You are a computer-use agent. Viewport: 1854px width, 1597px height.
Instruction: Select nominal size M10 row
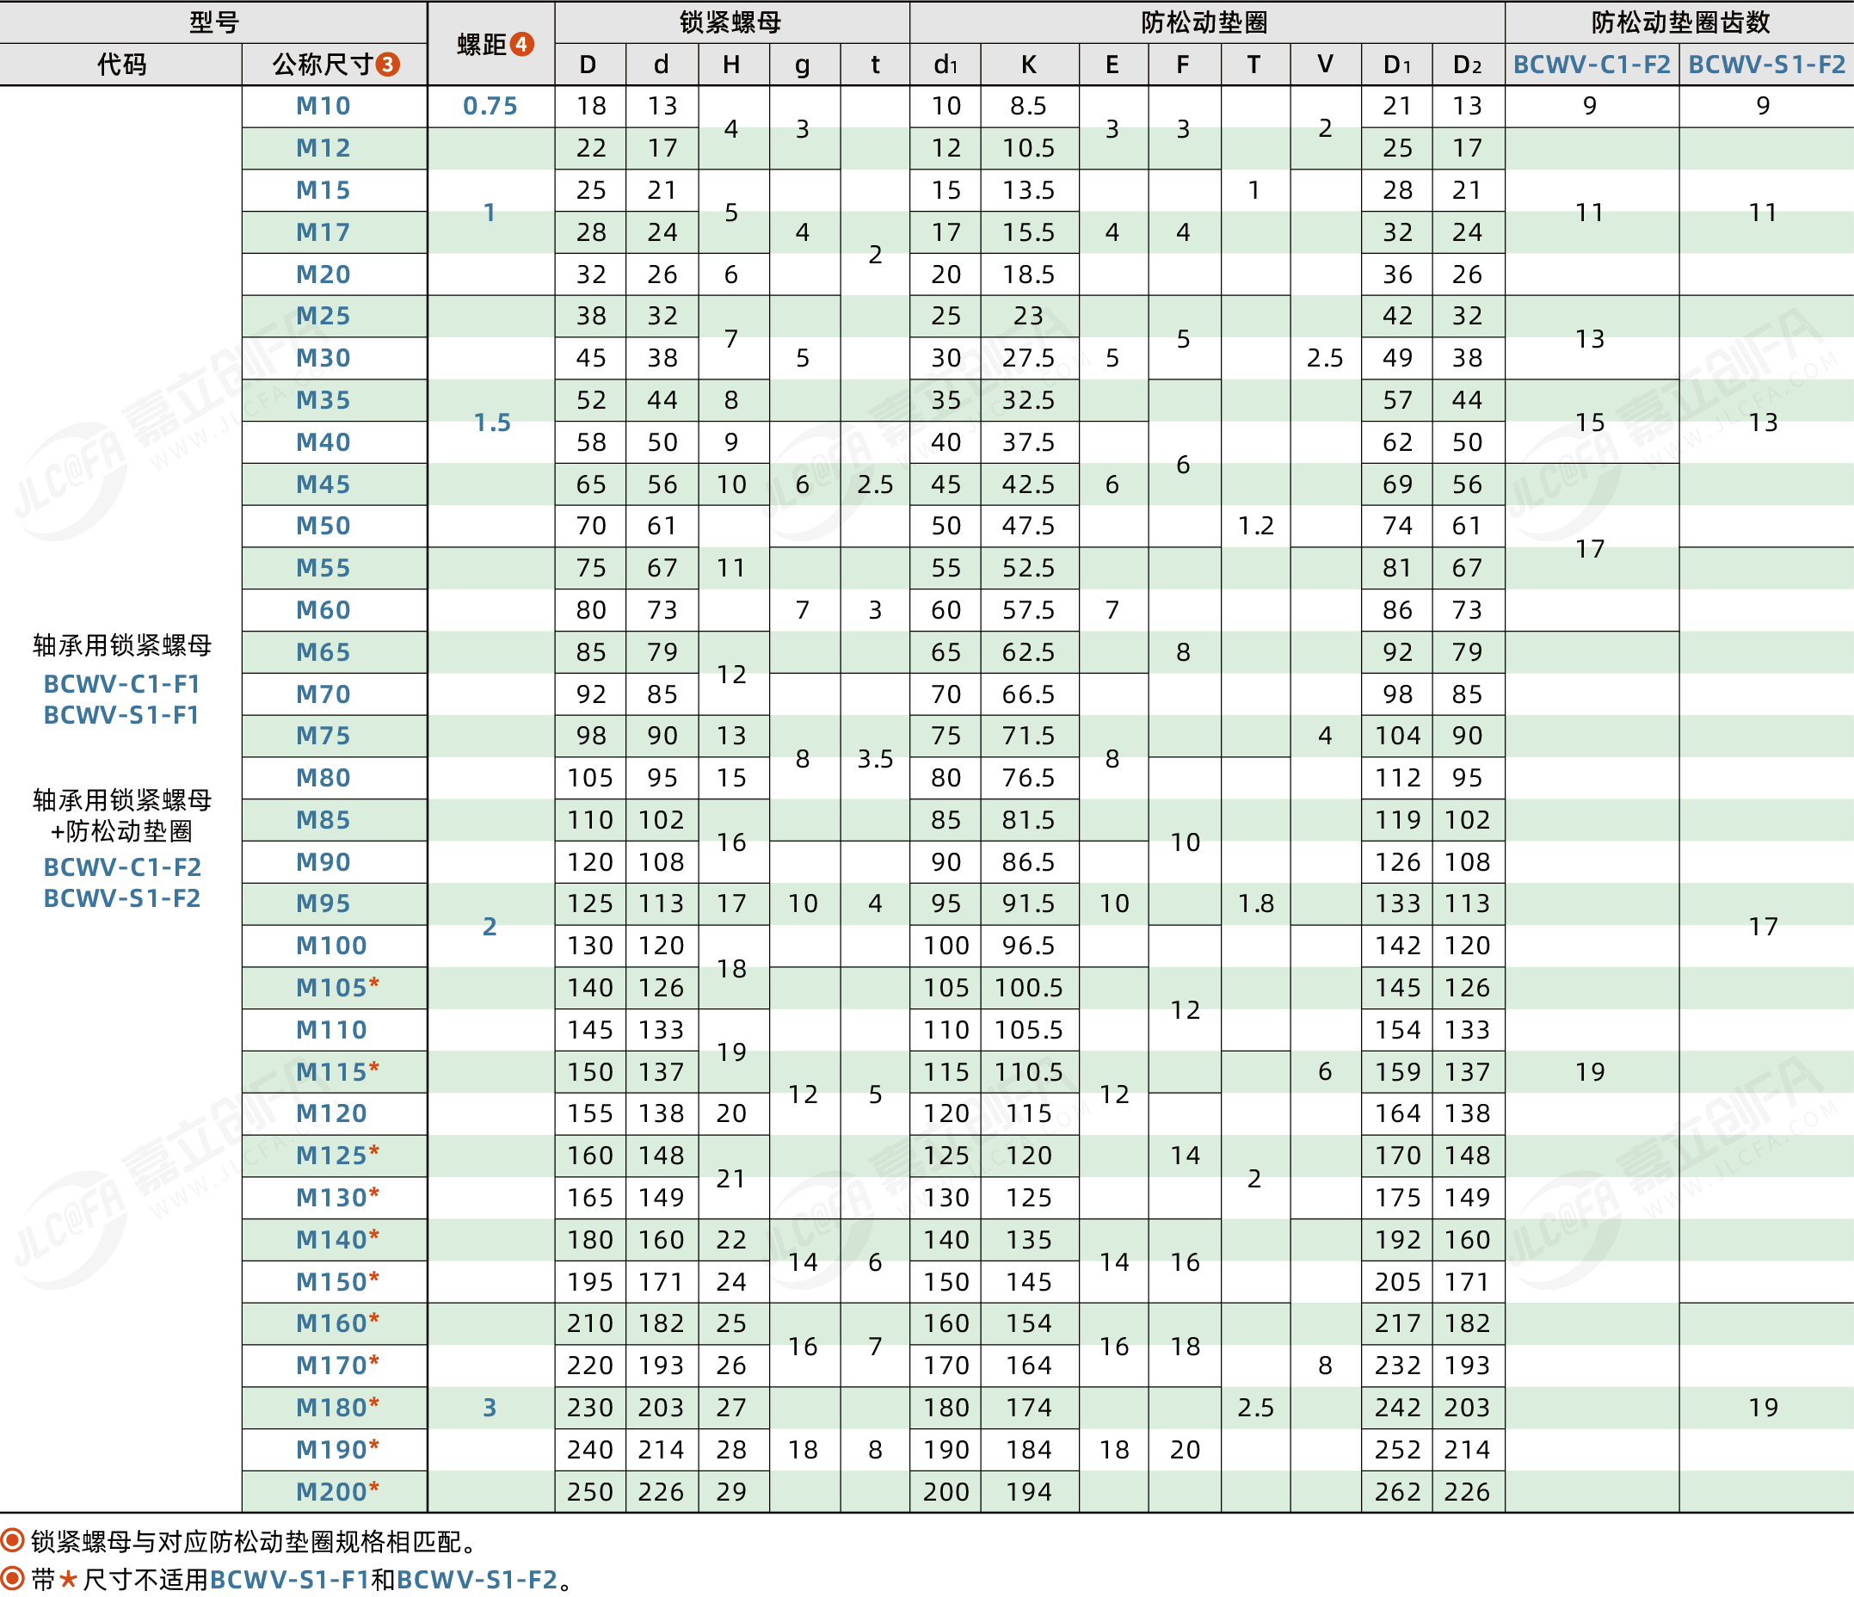click(323, 106)
